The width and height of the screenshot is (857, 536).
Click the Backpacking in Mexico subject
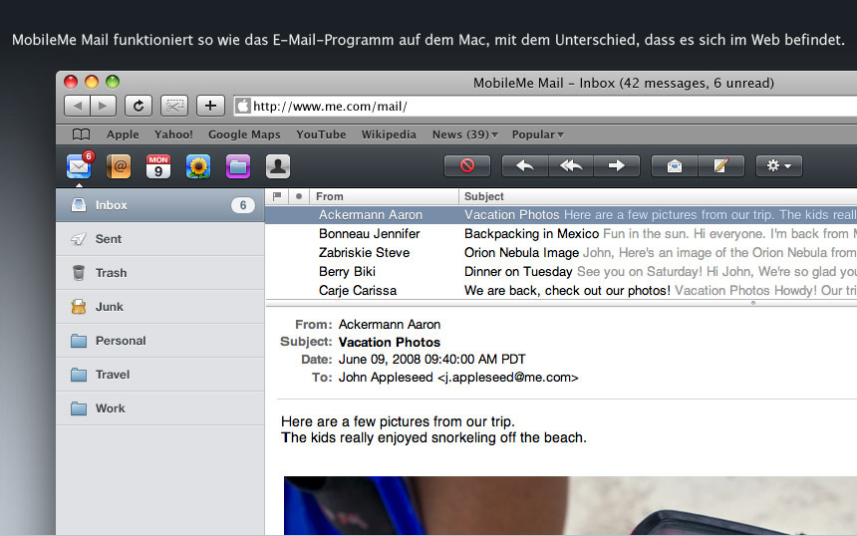coord(532,234)
